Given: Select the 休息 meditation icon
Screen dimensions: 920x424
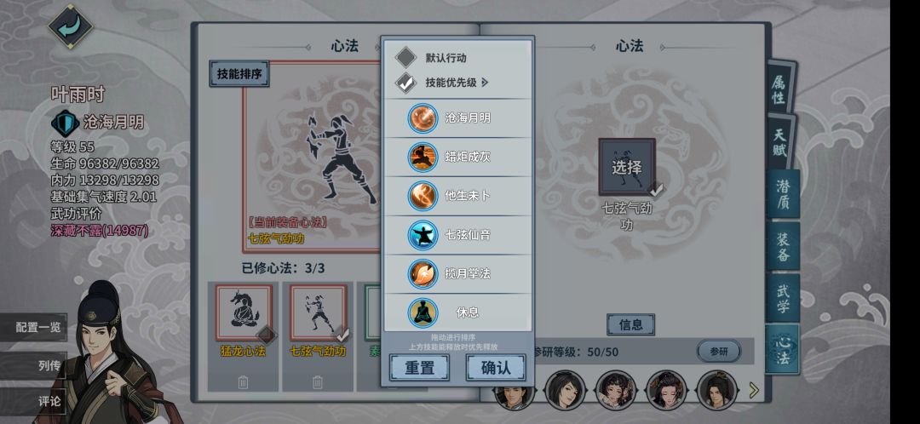Looking at the screenshot, I should (x=423, y=312).
